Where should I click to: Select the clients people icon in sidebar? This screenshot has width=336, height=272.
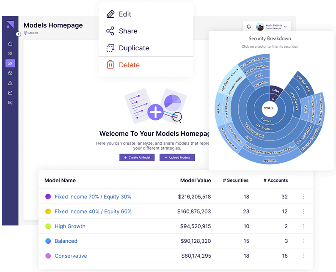click(x=10, y=63)
